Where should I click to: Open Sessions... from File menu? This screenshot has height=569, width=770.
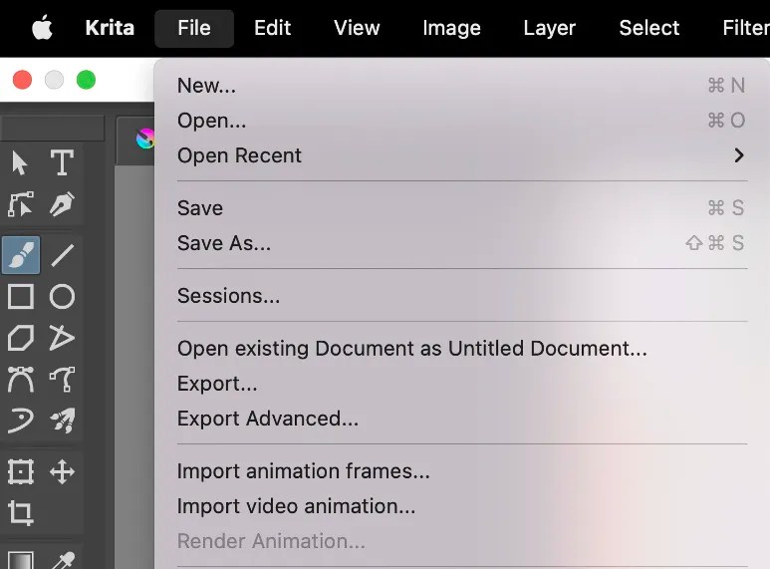(461, 295)
